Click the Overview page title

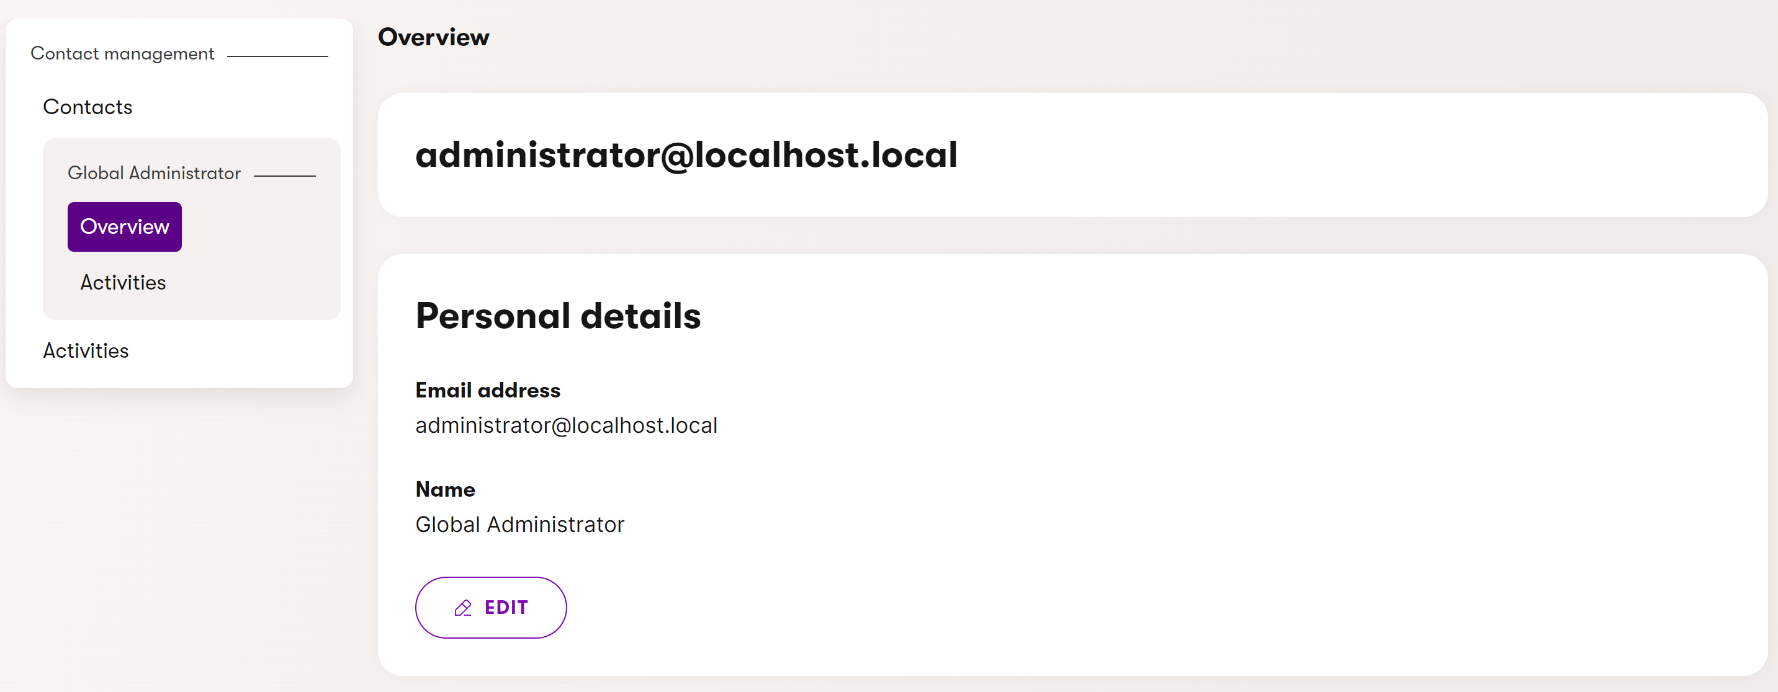[433, 37]
